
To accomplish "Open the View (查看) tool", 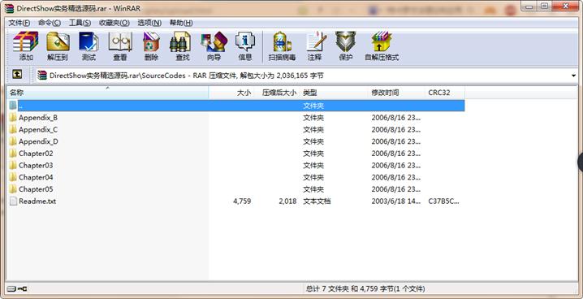I will 120,46.
